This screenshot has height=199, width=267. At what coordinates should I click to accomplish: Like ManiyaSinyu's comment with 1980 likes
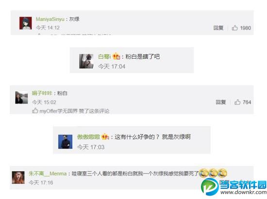[234, 28]
